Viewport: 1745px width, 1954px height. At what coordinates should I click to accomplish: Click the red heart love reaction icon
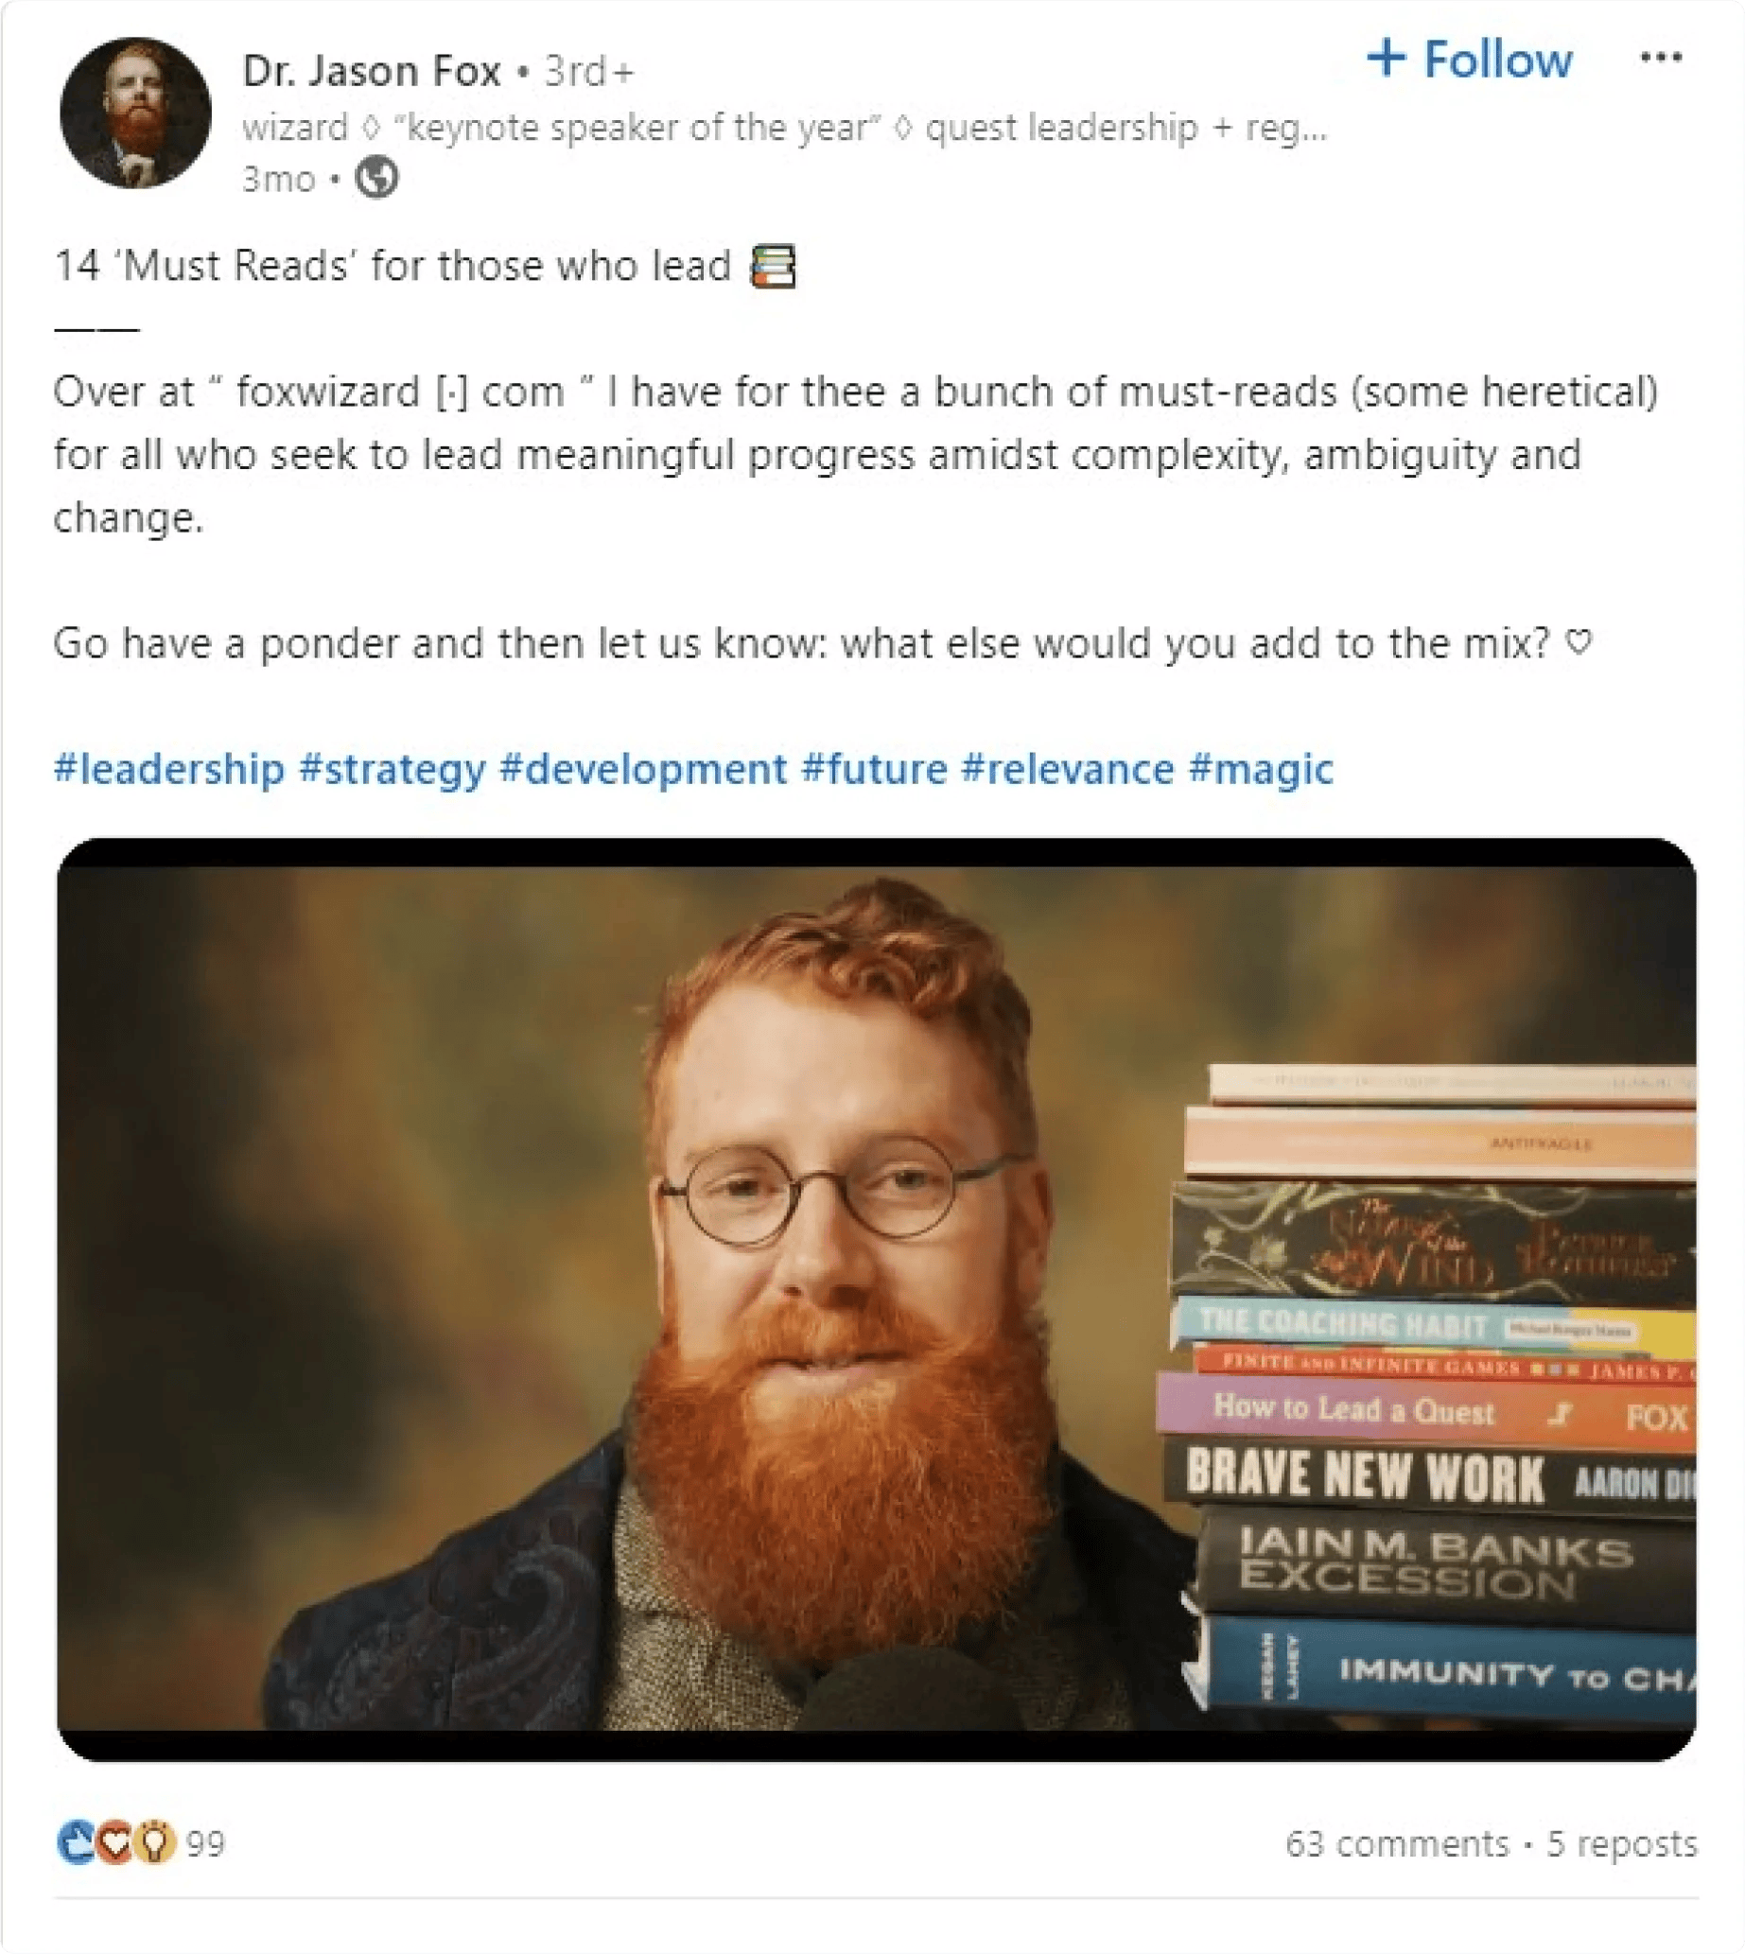pyautogui.click(x=115, y=1841)
